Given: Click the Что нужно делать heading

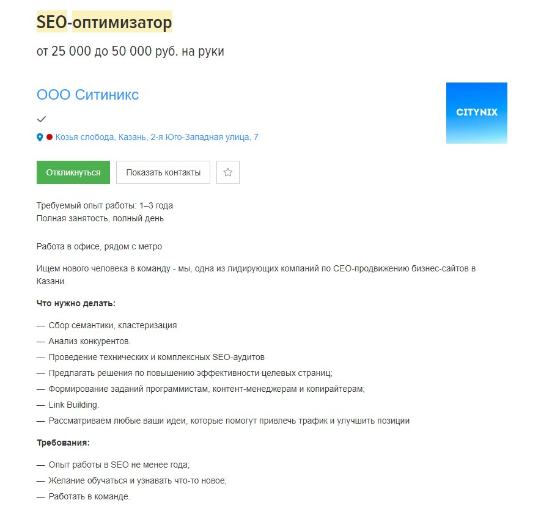Looking at the screenshot, I should click(x=76, y=303).
